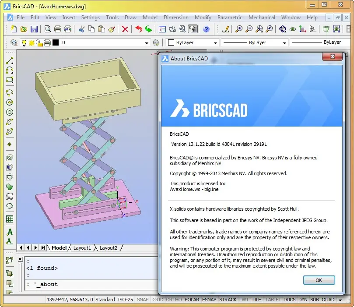This screenshot has height=307, width=354.
Task: Select the Rectangle tool in the Draw toolbar
Action: pos(10,80)
